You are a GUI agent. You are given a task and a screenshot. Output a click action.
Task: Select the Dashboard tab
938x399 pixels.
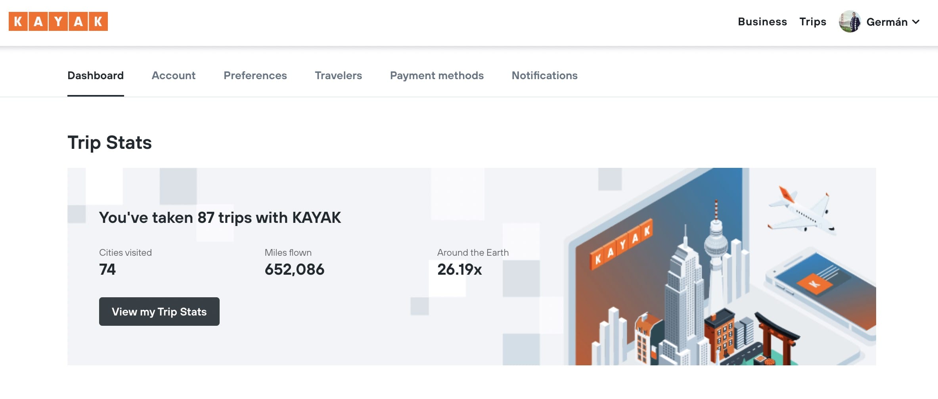pos(96,76)
